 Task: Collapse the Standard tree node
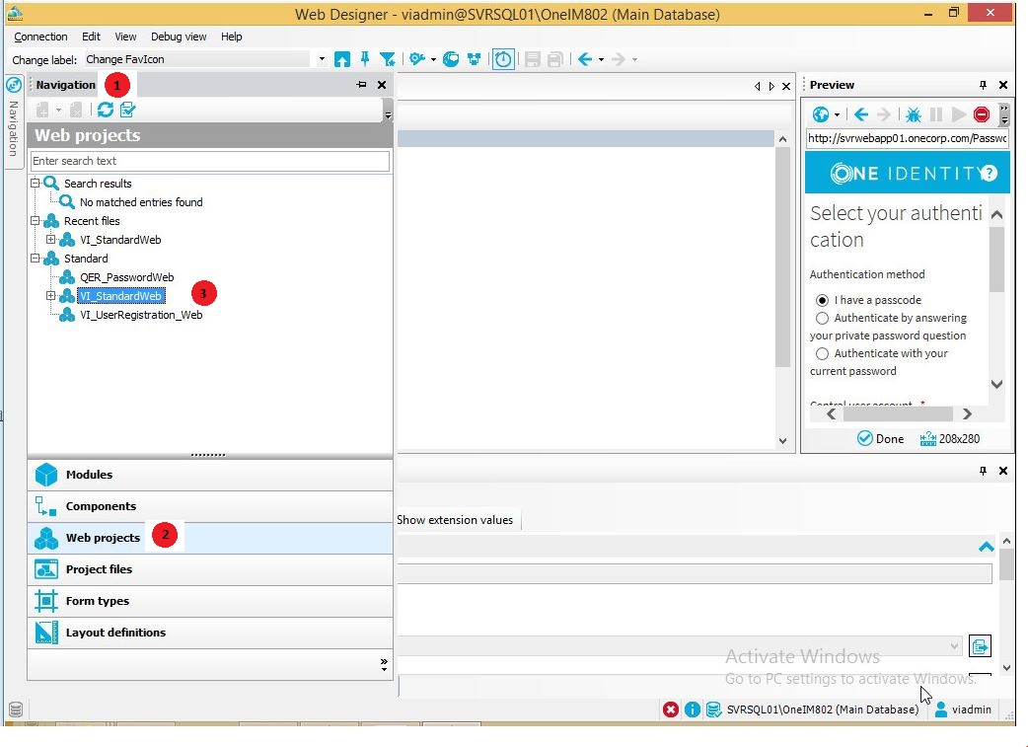coord(35,259)
